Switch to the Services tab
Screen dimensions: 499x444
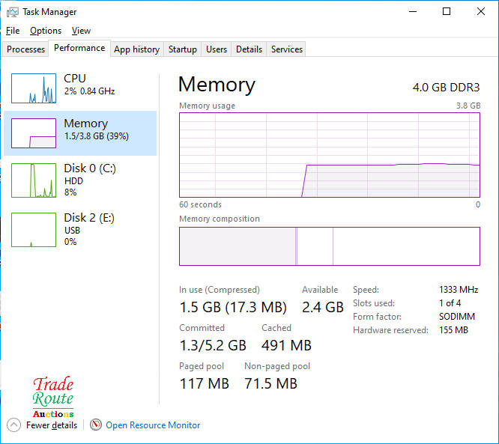click(287, 49)
